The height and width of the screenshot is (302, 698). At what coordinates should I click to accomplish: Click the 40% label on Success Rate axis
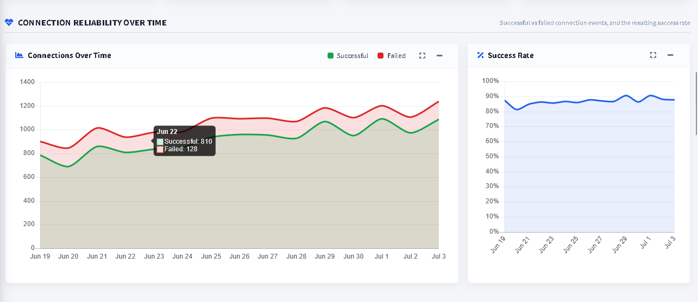tap(492, 171)
